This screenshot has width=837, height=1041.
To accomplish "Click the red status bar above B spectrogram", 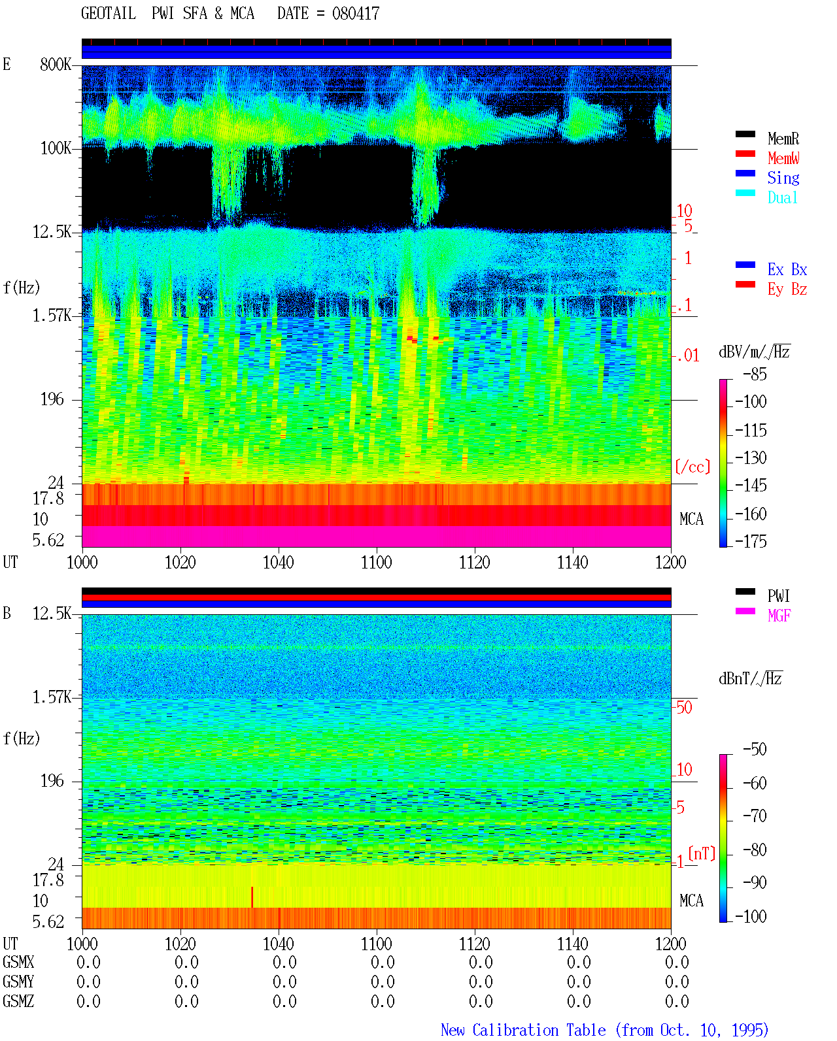I will pos(376,597).
